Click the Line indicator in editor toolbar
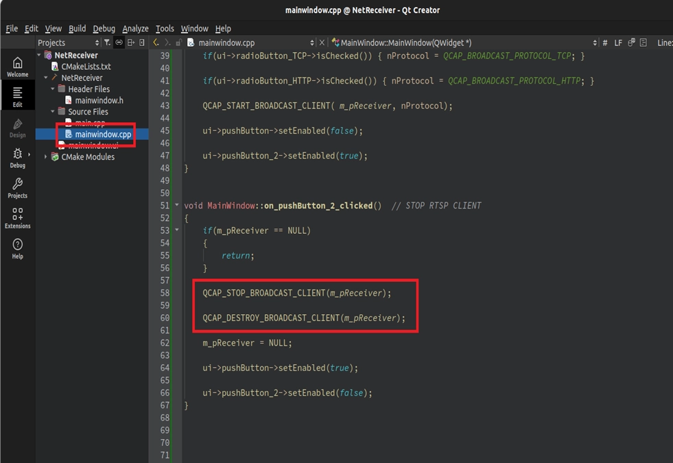Viewport: 673px width, 463px height. (664, 43)
